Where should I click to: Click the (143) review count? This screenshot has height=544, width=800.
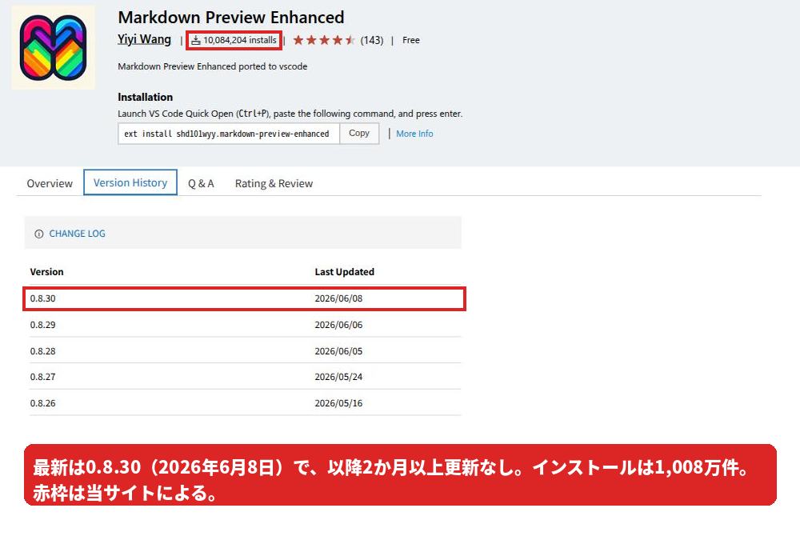click(x=372, y=40)
